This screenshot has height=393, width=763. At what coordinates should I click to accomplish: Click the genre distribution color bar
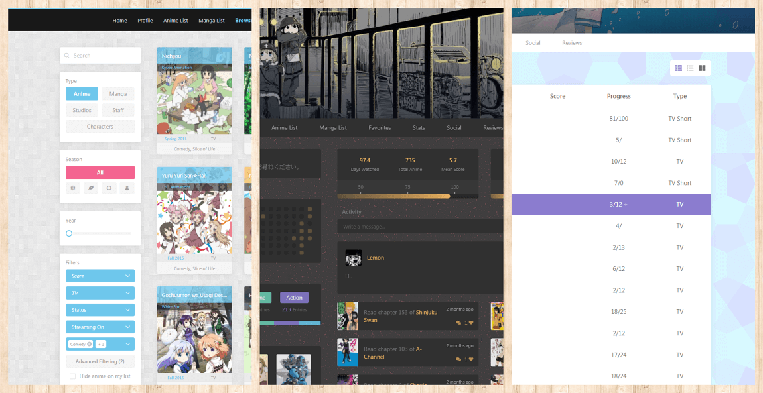point(290,323)
